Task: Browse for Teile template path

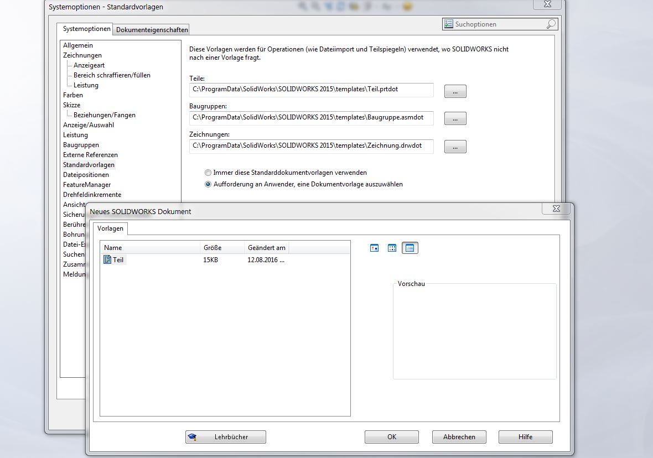Action: [455, 91]
